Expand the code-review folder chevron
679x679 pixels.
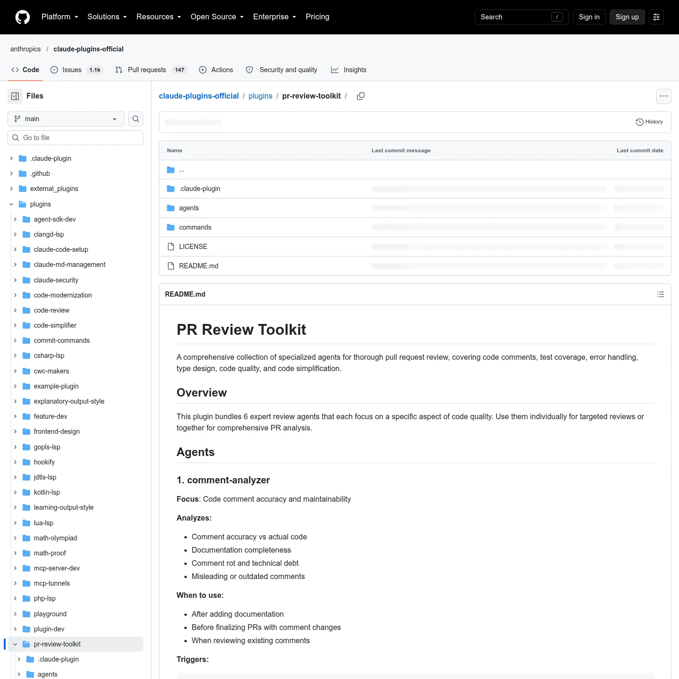click(15, 310)
